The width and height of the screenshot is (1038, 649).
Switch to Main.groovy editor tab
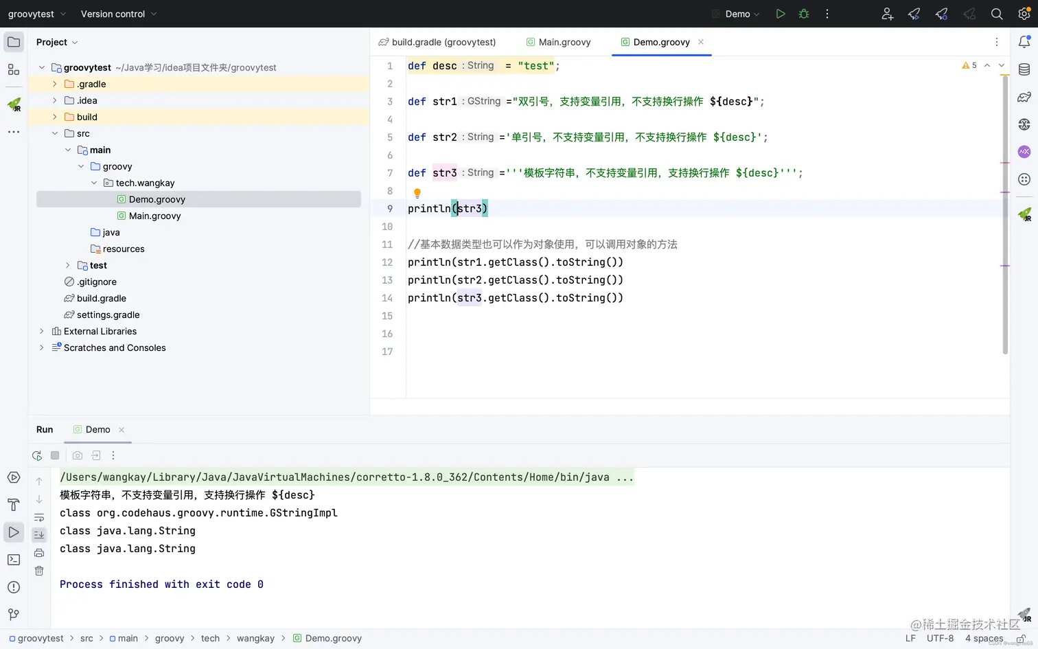(x=558, y=42)
